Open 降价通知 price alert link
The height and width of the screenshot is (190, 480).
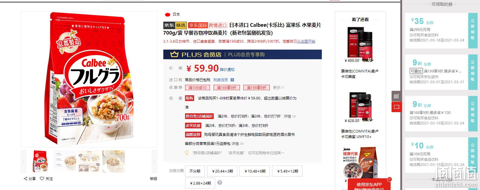(227, 69)
